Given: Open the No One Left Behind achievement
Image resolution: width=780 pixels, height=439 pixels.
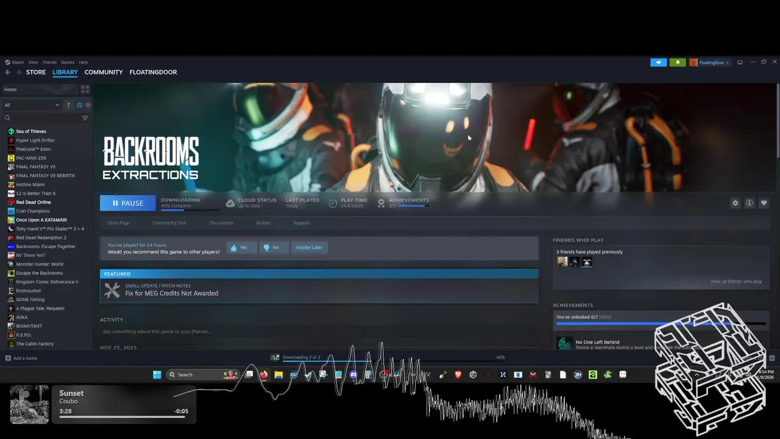Looking at the screenshot, I should 661,342.
